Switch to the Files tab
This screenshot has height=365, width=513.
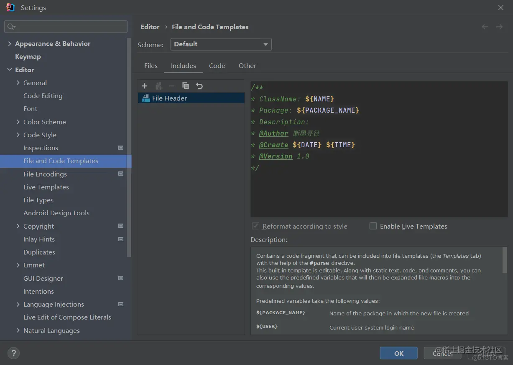point(151,66)
